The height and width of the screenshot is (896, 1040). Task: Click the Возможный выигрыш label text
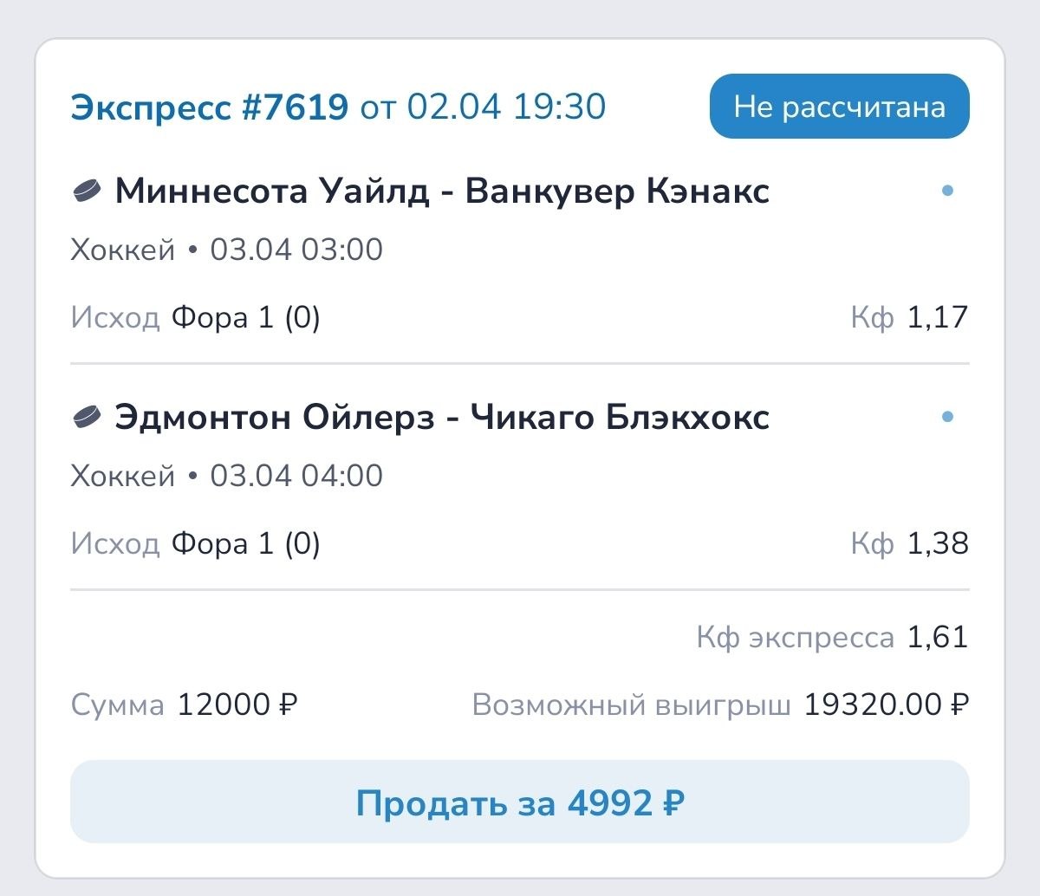[631, 705]
